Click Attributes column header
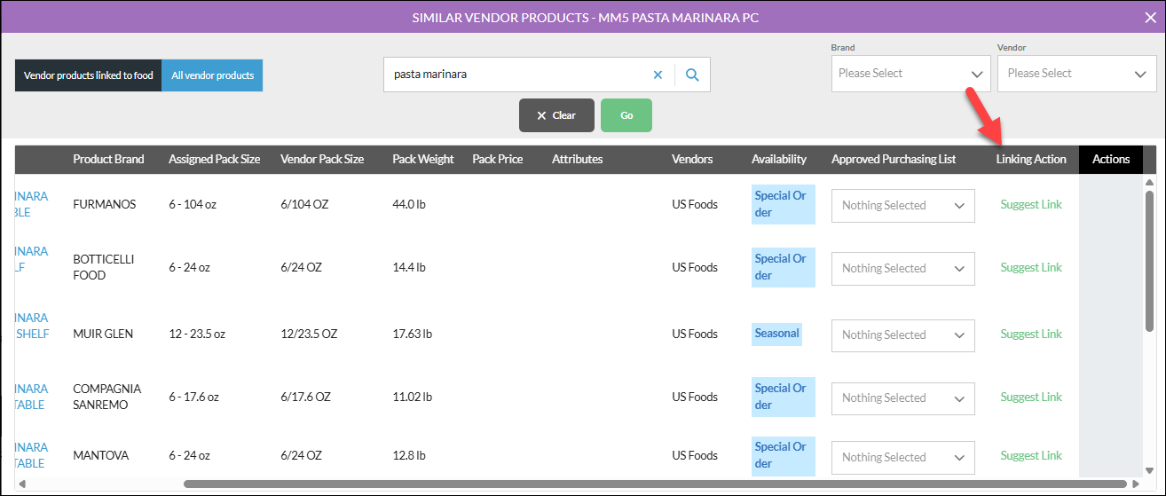1166x496 pixels. click(x=577, y=160)
